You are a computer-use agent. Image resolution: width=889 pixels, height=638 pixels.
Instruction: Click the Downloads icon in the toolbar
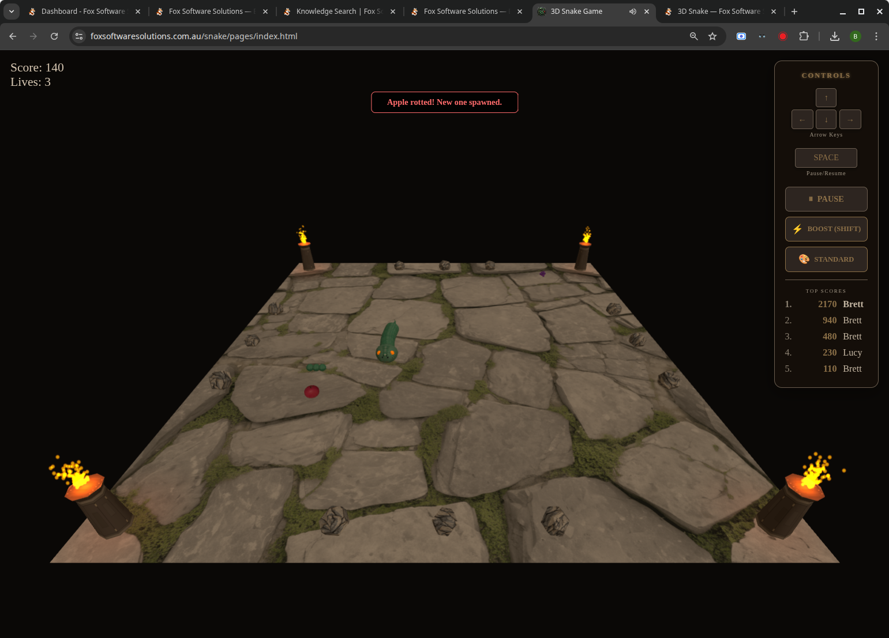coord(834,36)
